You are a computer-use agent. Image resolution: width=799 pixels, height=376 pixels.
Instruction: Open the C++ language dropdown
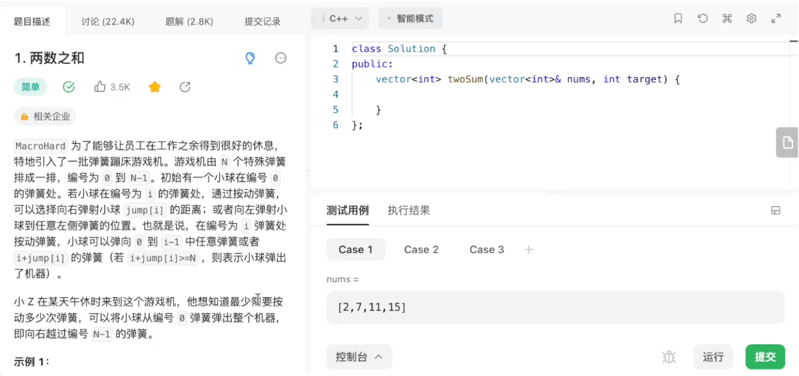tap(340, 18)
